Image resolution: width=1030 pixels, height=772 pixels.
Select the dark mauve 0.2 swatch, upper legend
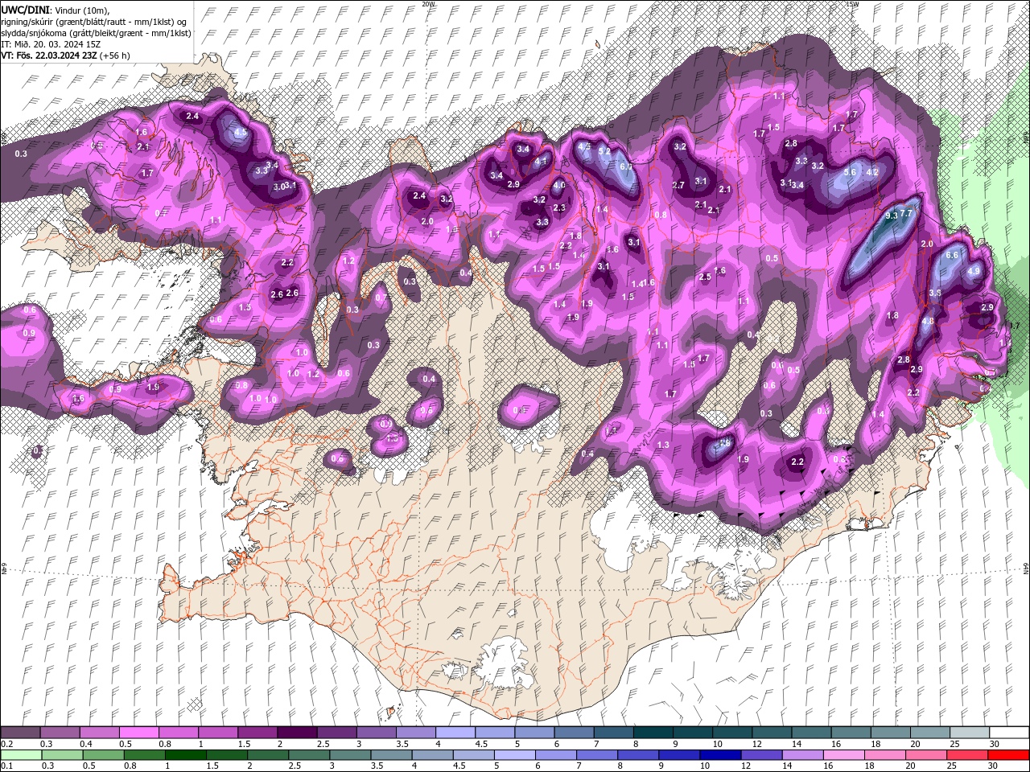point(20,733)
